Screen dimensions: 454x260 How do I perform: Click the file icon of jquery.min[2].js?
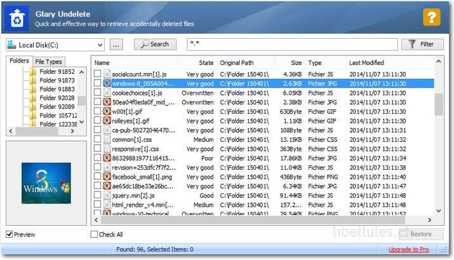pos(107,195)
